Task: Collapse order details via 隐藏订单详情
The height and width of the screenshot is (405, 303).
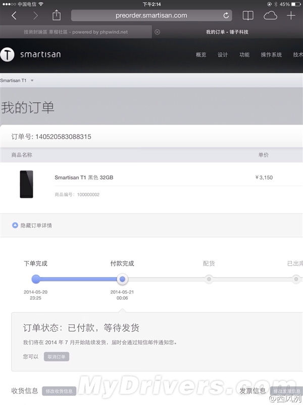Action: tap(32, 225)
